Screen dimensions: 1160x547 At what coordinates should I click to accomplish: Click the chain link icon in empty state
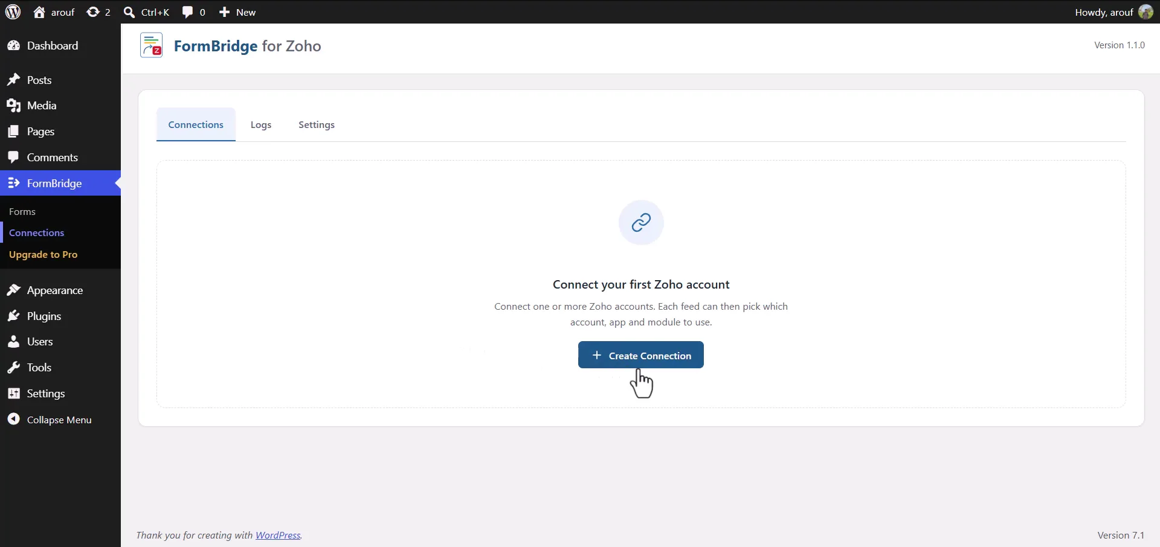point(641,223)
